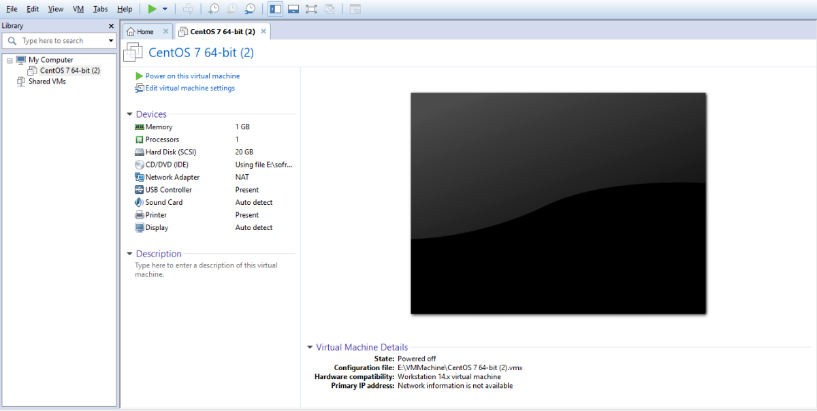817x411 pixels.
Task: Toggle the Library panel visibility
Action: 275,8
